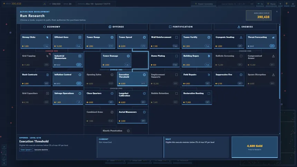
Task: Click the document icon on Rush Contracts card
Action: [x=47, y=75]
